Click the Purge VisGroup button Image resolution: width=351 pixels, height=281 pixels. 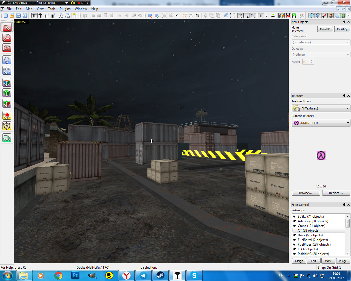[x=343, y=261]
